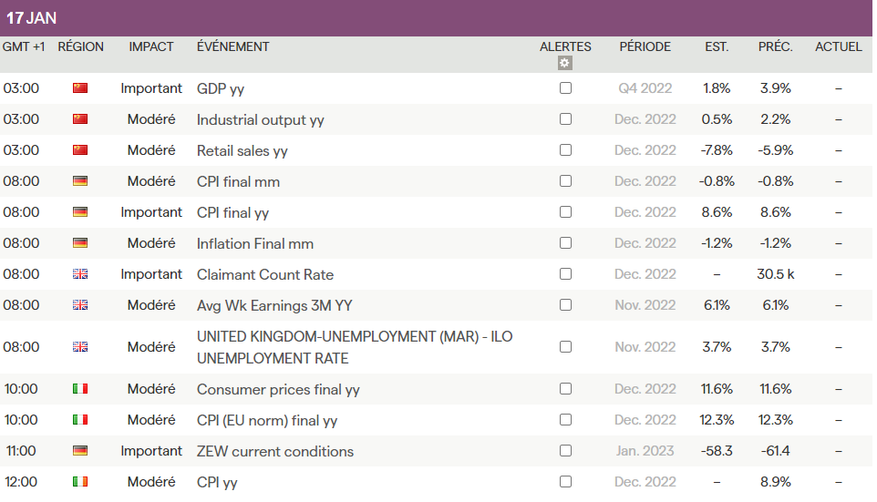877x502 pixels.
Task: Open the Retail sales yy event
Action: 242,150
